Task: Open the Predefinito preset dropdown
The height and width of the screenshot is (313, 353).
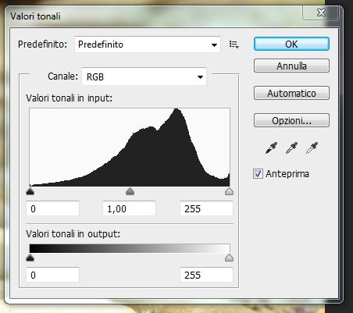Action: [x=148, y=44]
